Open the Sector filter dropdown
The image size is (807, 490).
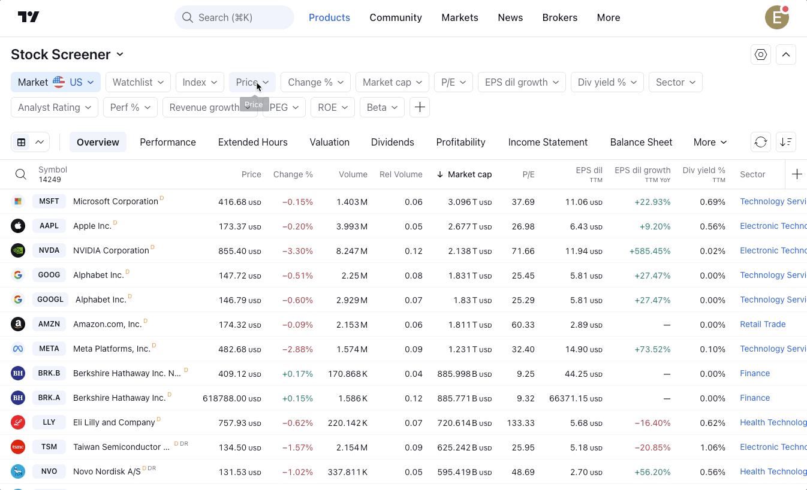point(676,82)
